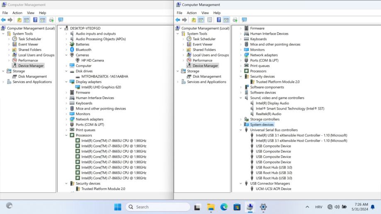The image size is (381, 214).
Task: Click HP HD Camera device icon
Action: click(x=78, y=60)
